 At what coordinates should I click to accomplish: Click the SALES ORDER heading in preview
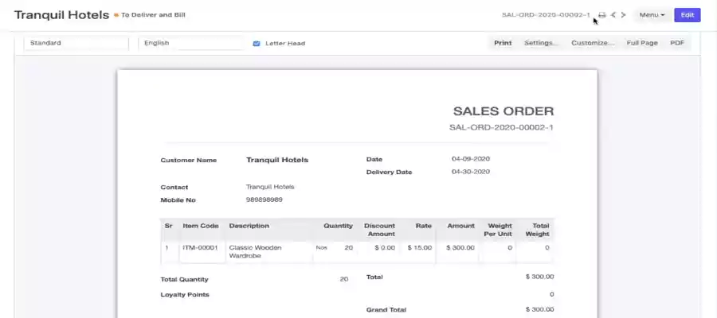click(503, 111)
